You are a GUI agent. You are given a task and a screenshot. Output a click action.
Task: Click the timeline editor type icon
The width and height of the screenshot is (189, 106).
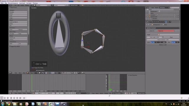(11, 93)
